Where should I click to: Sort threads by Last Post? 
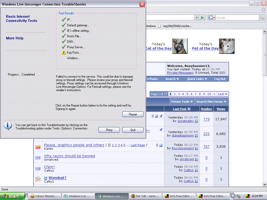point(180,109)
